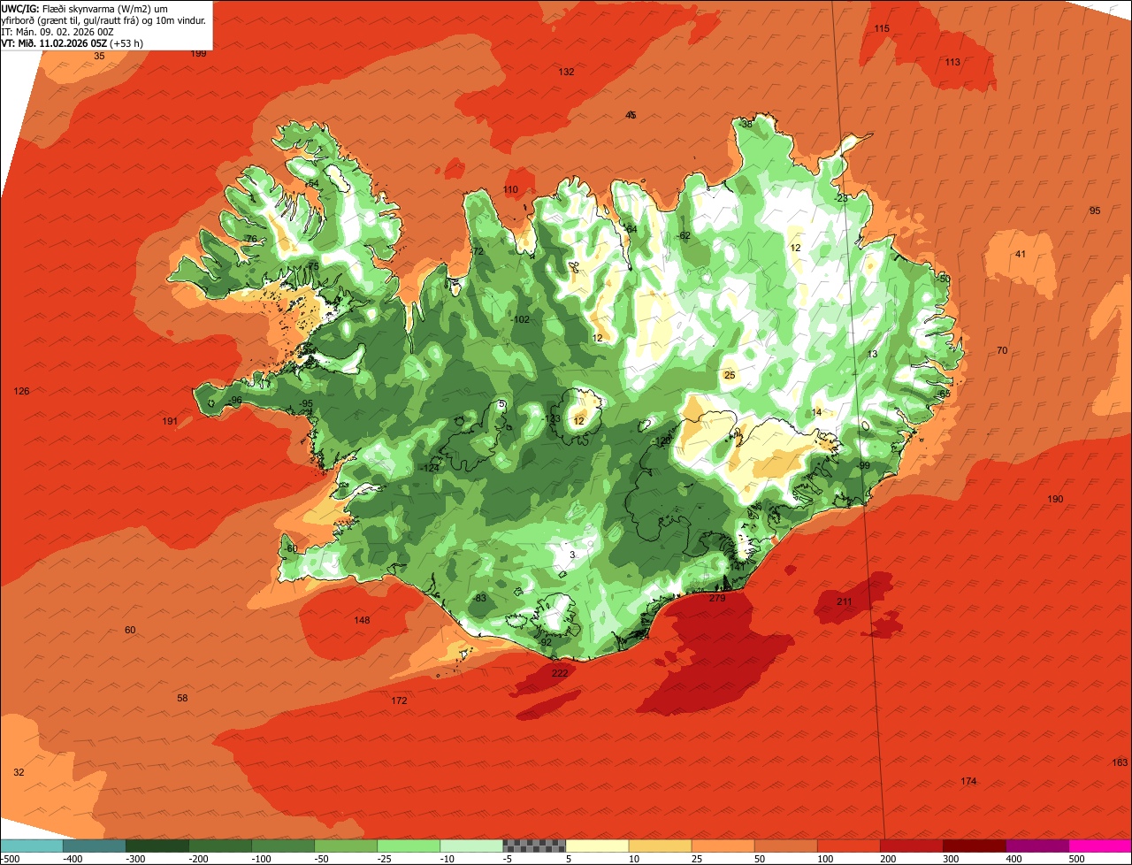1132x865 pixels.
Task: Click the ocean value 191
Action: (x=170, y=421)
